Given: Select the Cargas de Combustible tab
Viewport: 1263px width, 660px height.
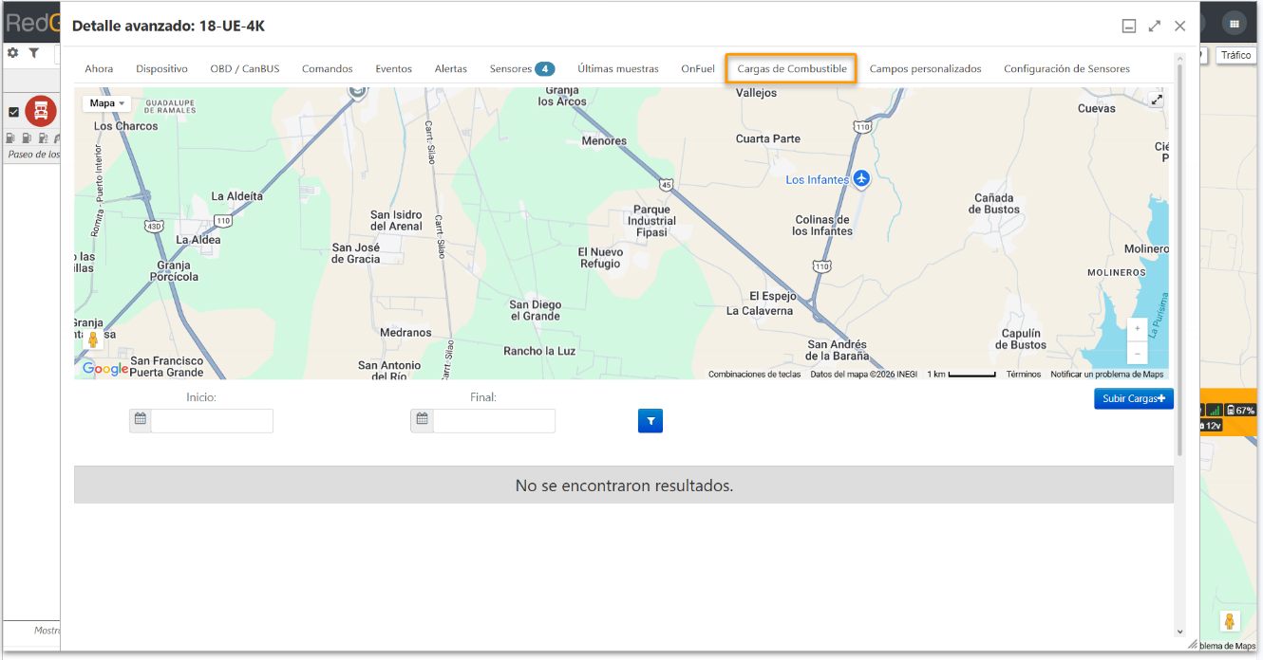Looking at the screenshot, I should coord(792,69).
